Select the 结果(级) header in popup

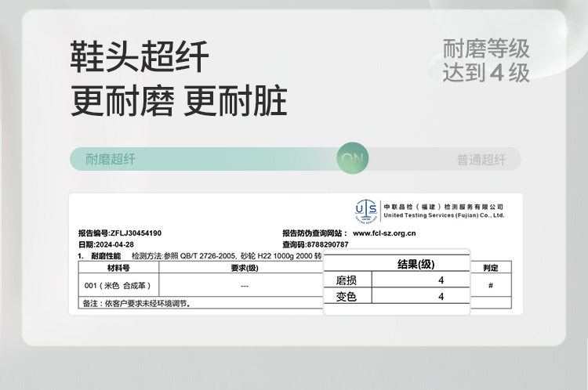(x=416, y=264)
